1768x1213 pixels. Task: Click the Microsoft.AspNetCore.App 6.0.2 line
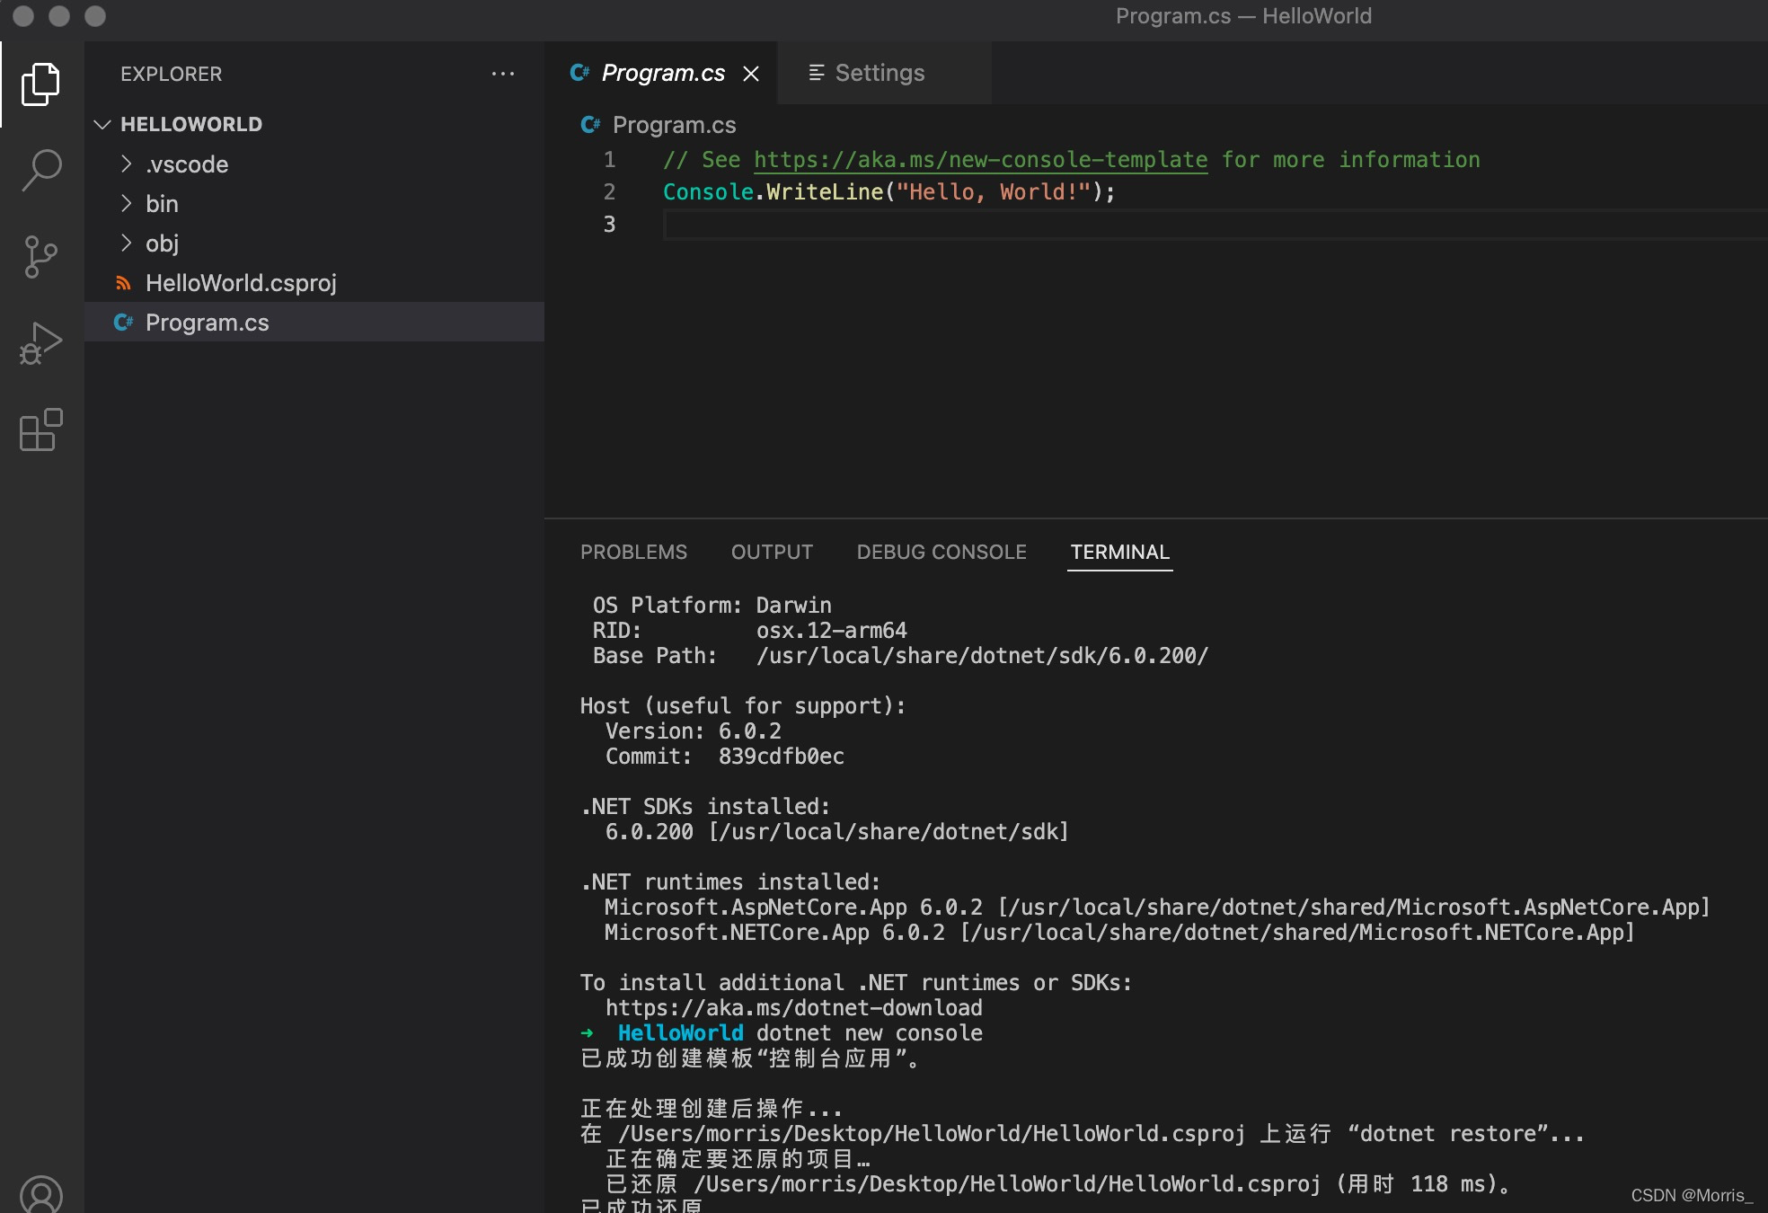[1157, 908]
